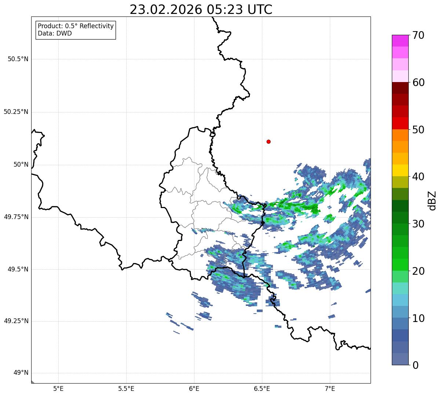Click the olive swatch just below 40
The image size is (441, 396).
pyautogui.click(x=400, y=182)
